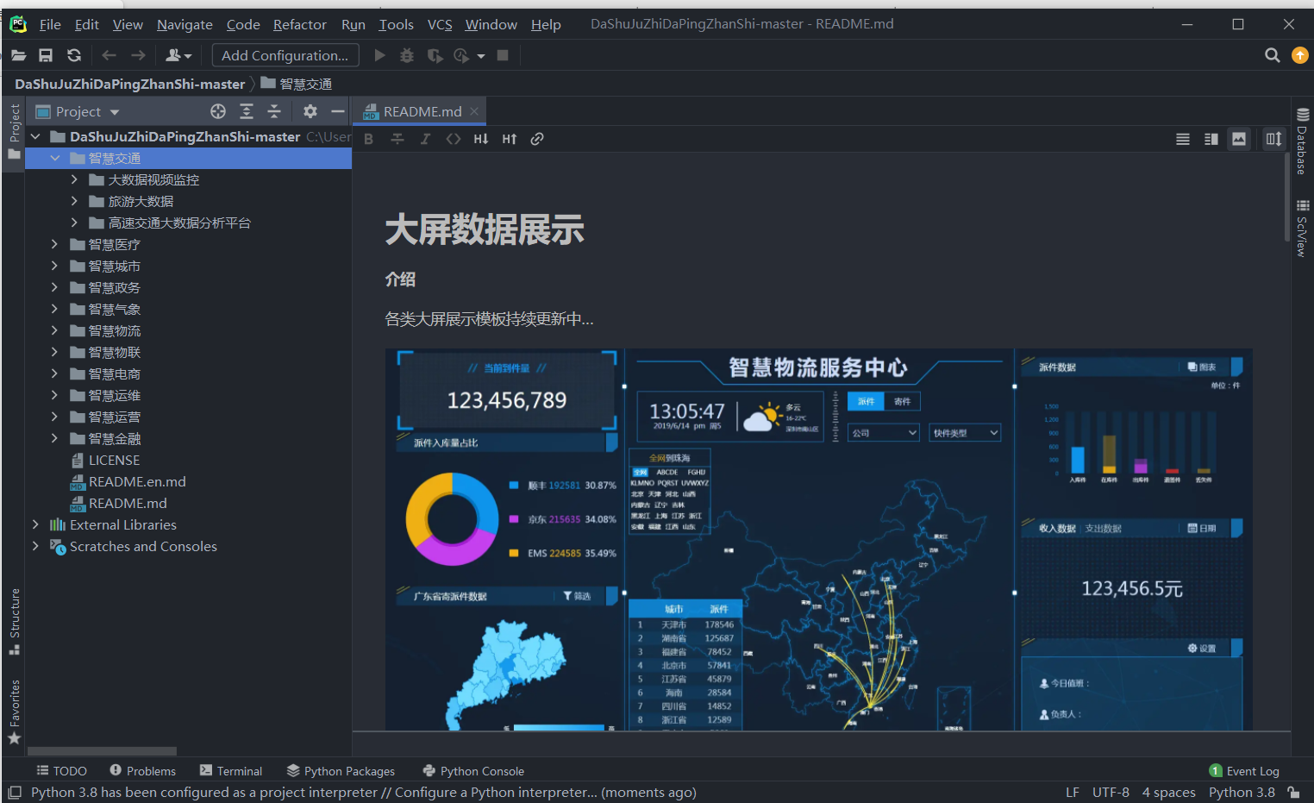
Task: Expand the 智慧城市 folder
Action: pyautogui.click(x=54, y=266)
